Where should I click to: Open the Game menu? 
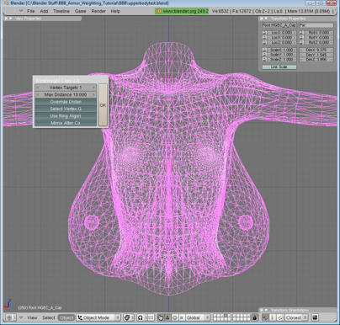click(x=80, y=11)
